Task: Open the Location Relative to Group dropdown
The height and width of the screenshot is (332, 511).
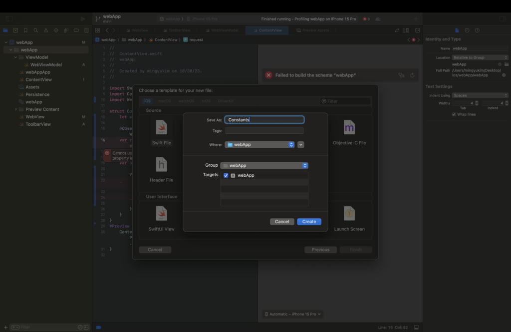Action: [x=480, y=57]
